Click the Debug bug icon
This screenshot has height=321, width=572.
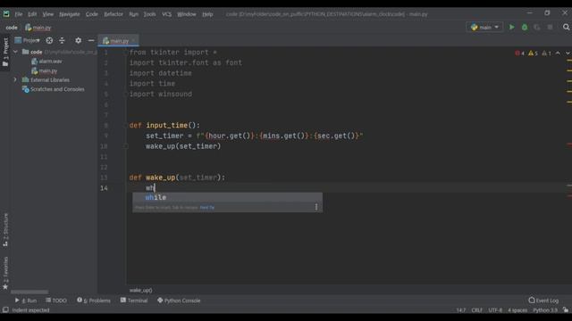[x=525, y=28]
